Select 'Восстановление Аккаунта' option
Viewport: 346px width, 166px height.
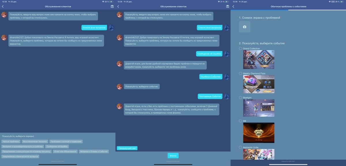[35, 142]
